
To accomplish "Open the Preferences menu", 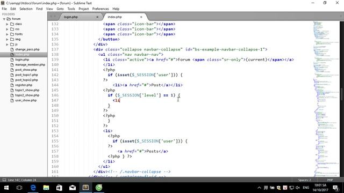I will 101,9.
